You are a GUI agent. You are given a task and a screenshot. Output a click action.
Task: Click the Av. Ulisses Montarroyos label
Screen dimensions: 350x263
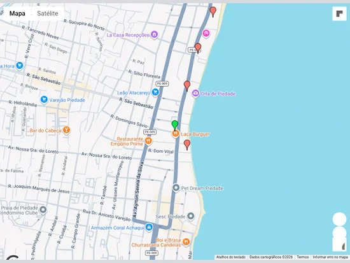[118, 185]
